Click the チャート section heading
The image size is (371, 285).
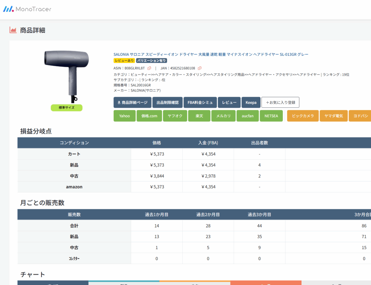point(33,275)
